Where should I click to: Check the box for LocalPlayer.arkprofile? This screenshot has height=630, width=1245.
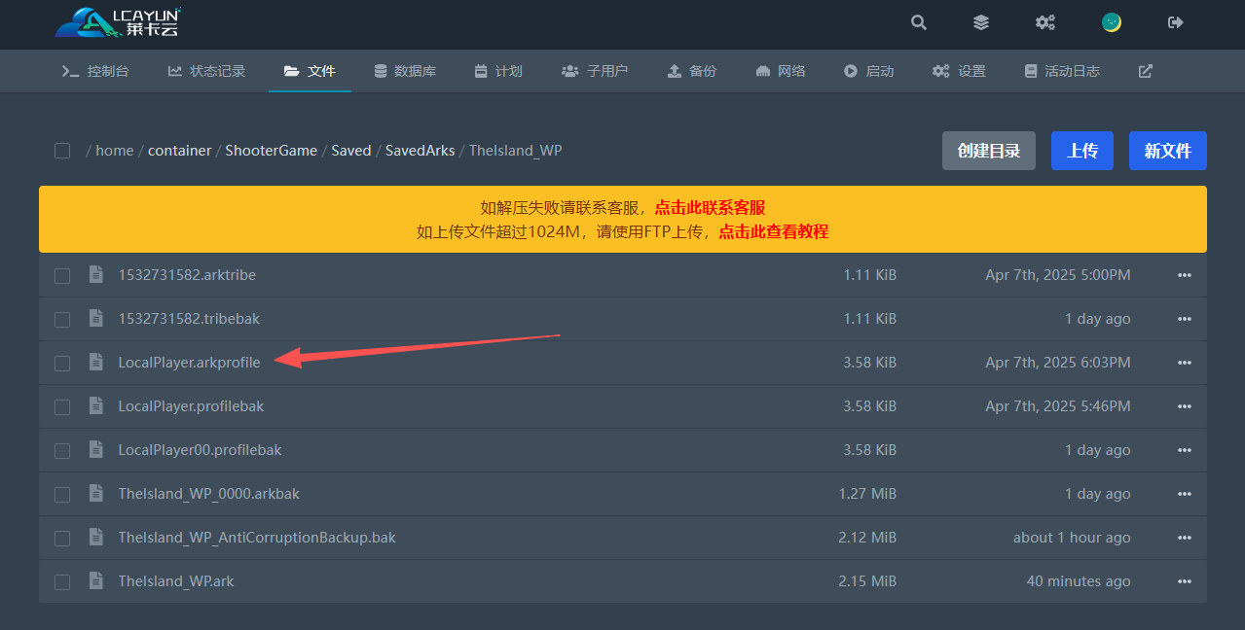click(62, 363)
